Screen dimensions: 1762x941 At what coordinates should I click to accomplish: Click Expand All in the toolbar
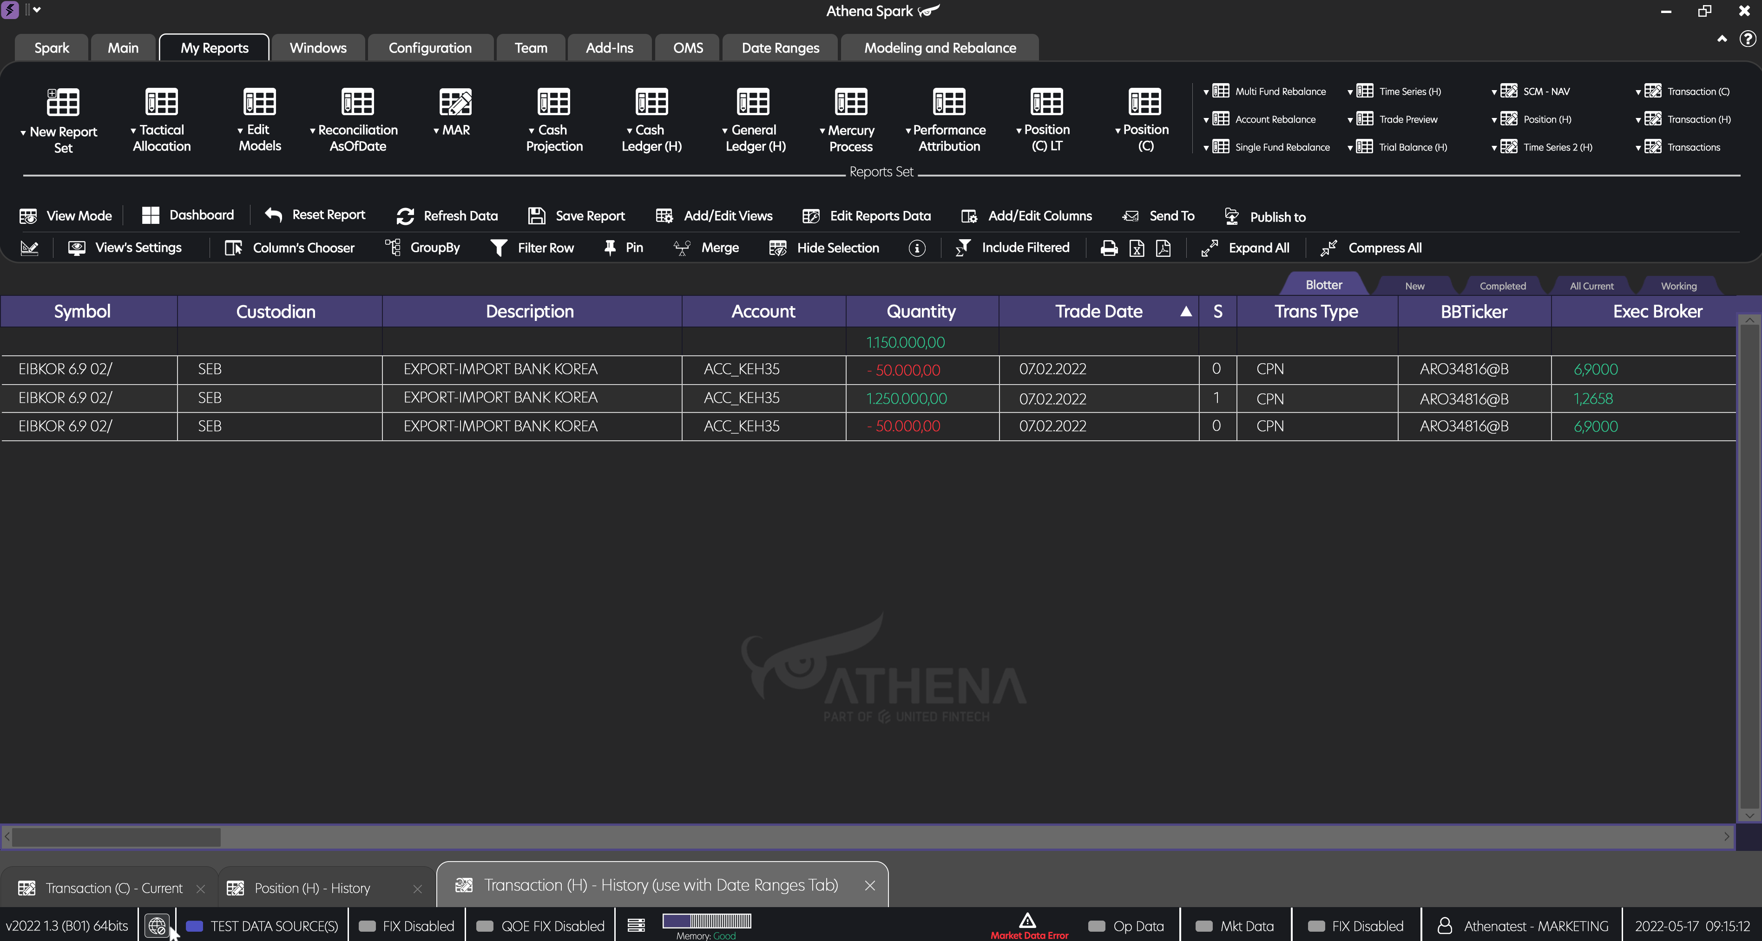[1246, 248]
